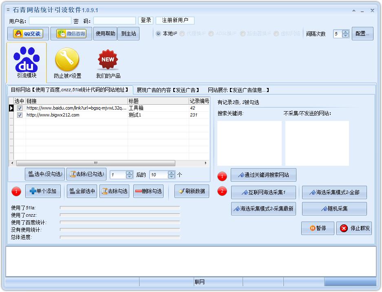Select the 本地IP radio button

[x=158, y=34]
